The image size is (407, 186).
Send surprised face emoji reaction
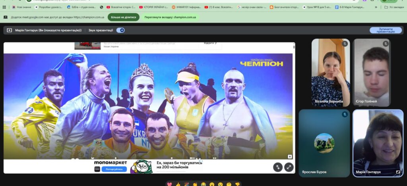pyautogui.click(x=212, y=184)
